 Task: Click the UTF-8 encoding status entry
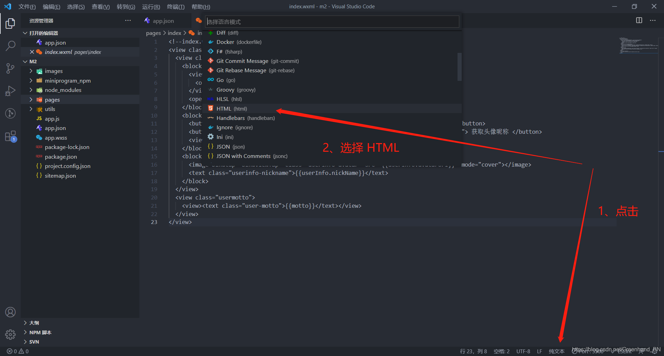pos(523,352)
